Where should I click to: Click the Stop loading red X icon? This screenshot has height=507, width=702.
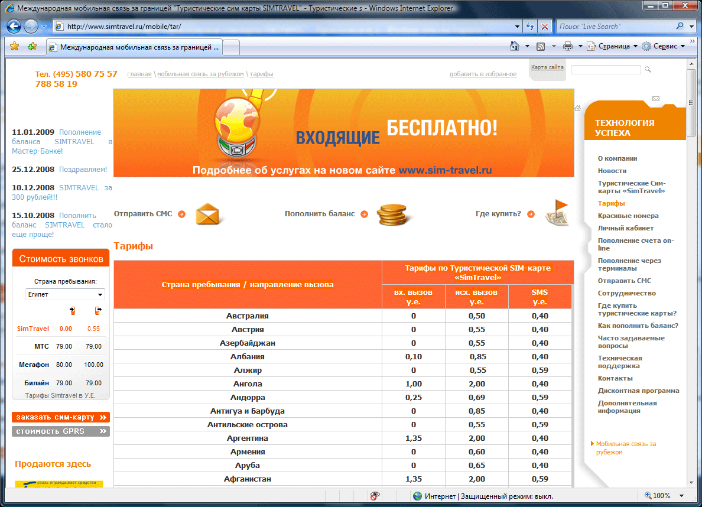coord(544,27)
